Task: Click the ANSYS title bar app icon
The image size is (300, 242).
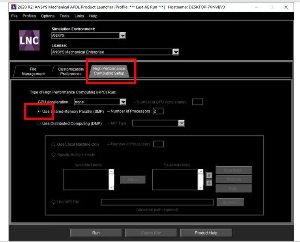Action: point(14,7)
